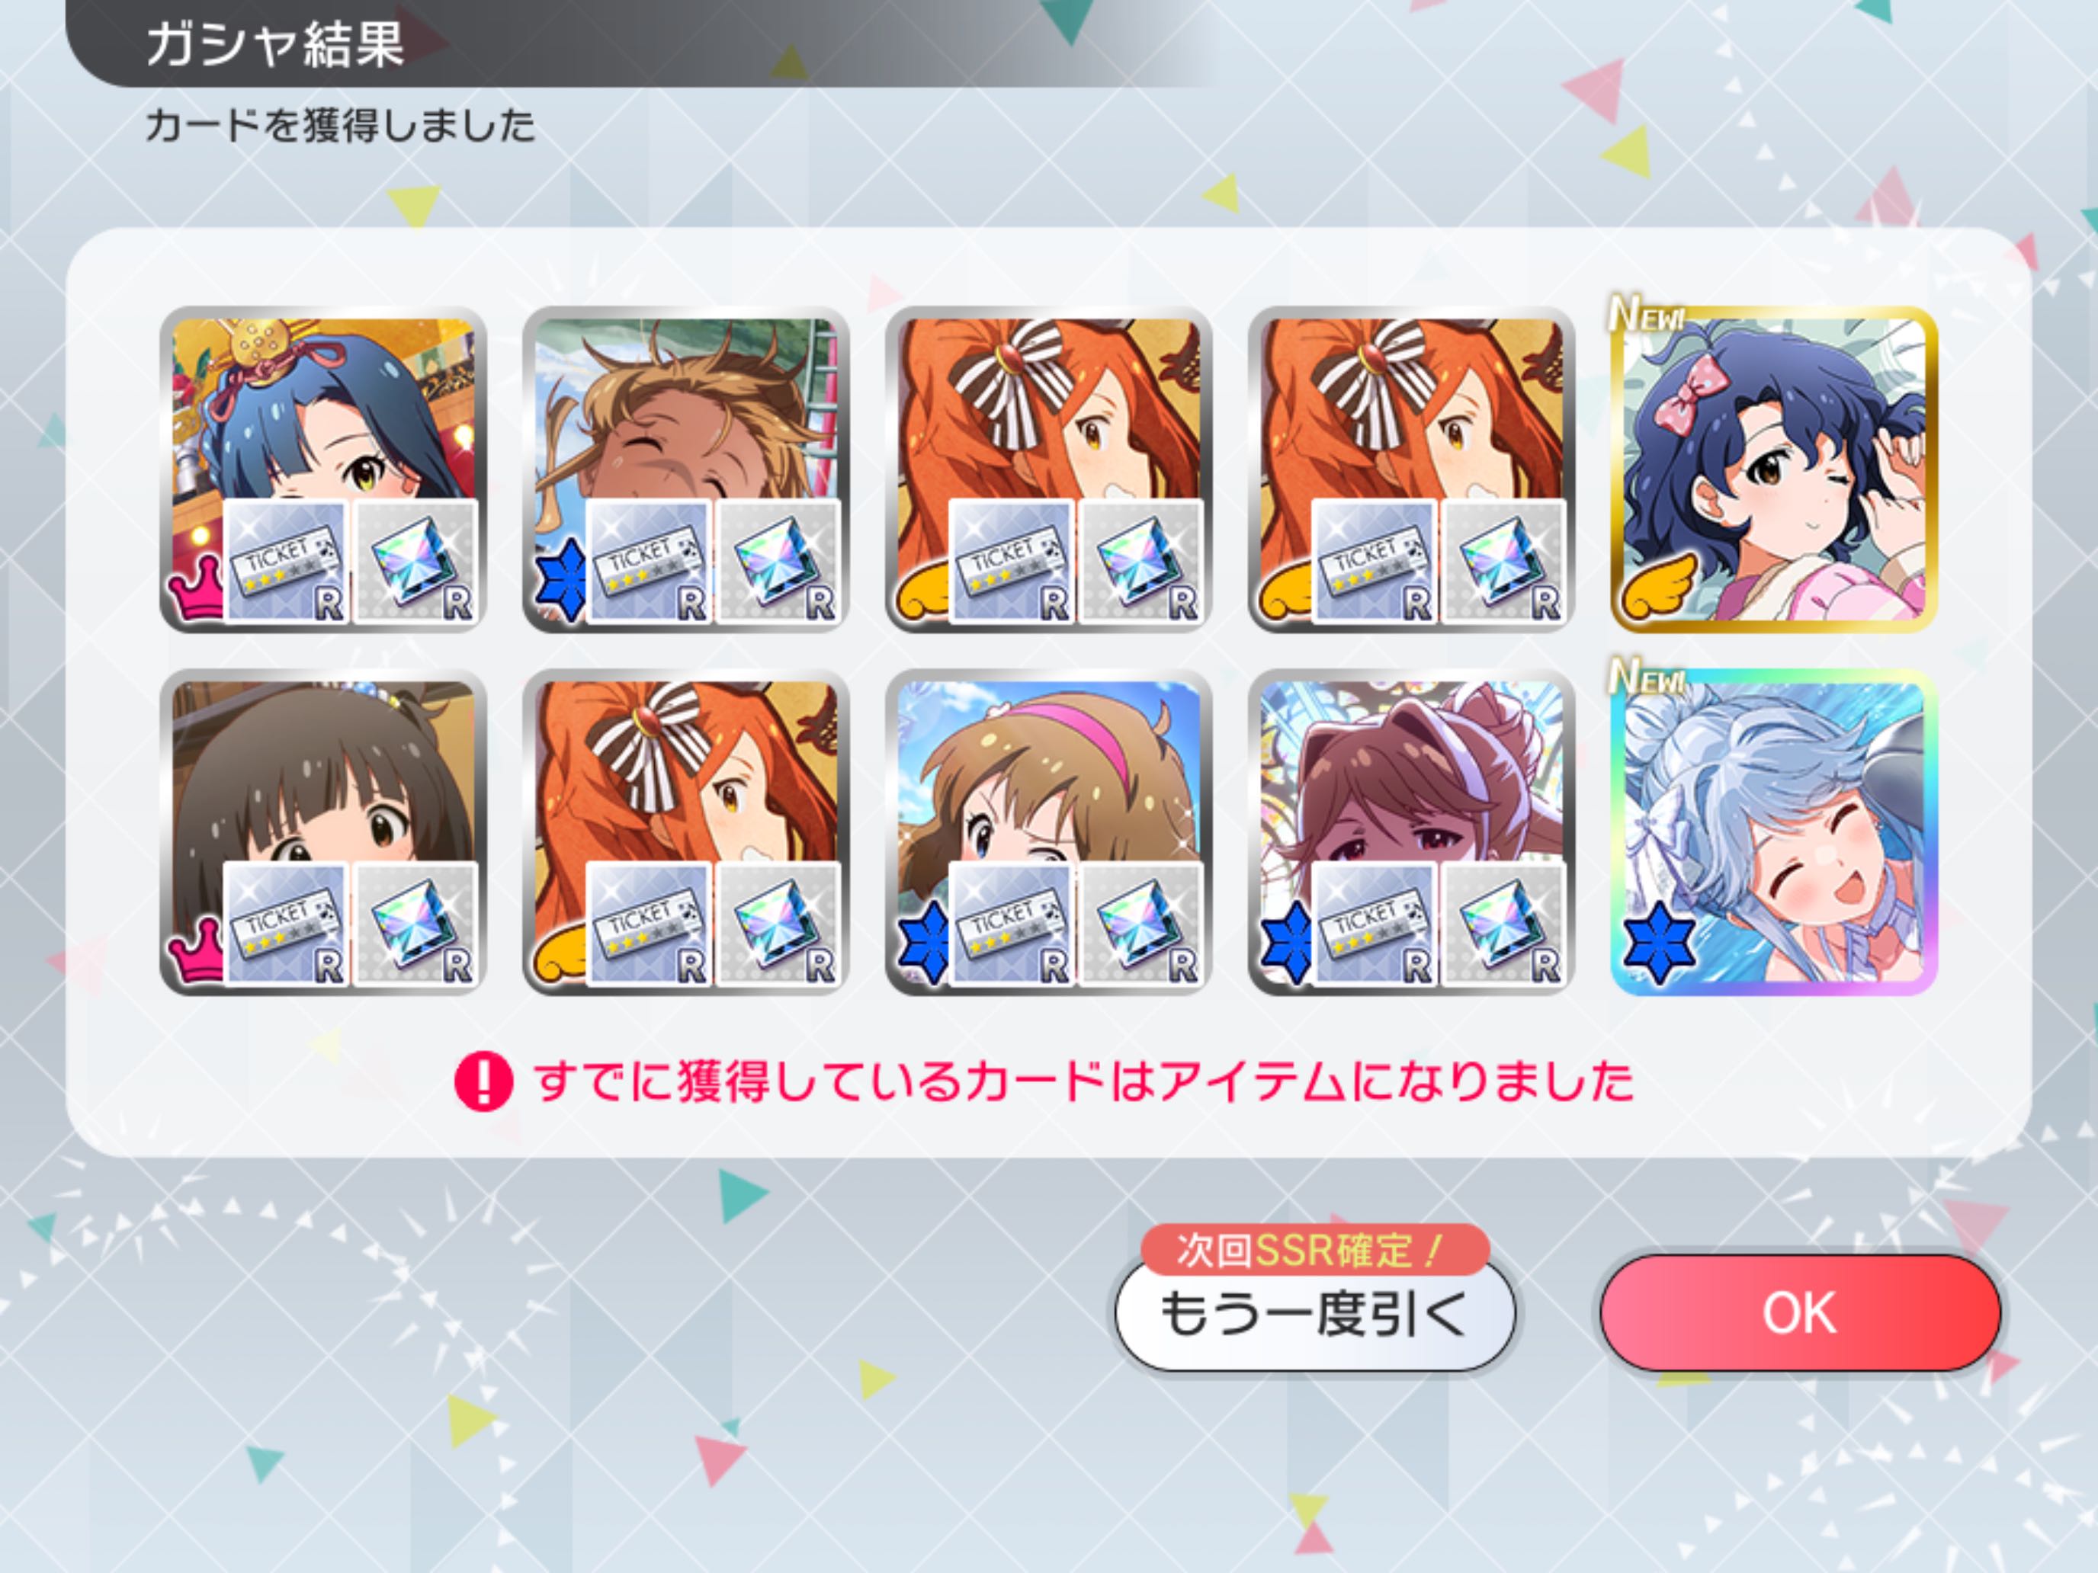Select the bear-eared brunette card in bottom row

[x=1410, y=832]
